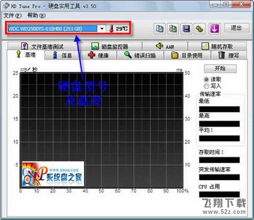Click the 100% label on the chart axis
This screenshot has width=254, height=220.
click(x=182, y=191)
